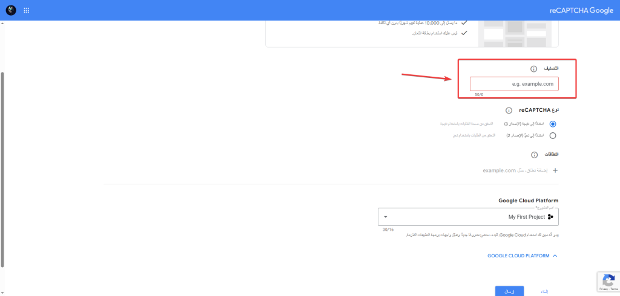Screen dimensions: 620x296
Task: Click the dropdown arrow in project name field
Action: click(x=386, y=217)
